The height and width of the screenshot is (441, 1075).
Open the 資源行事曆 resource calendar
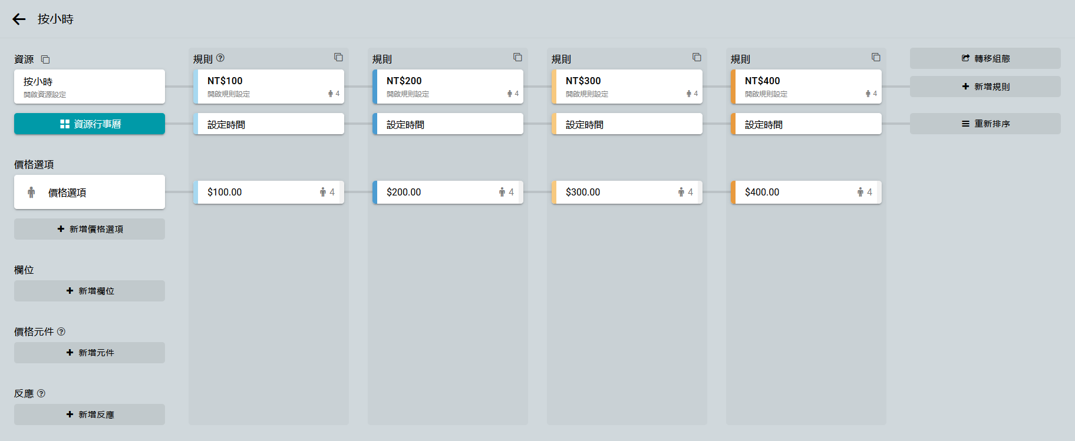[90, 124]
